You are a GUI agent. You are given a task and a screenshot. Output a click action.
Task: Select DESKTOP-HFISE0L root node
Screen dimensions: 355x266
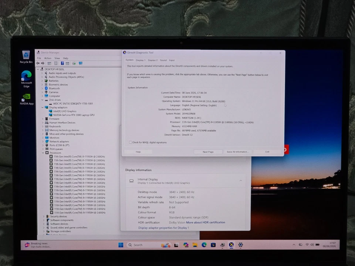point(54,69)
